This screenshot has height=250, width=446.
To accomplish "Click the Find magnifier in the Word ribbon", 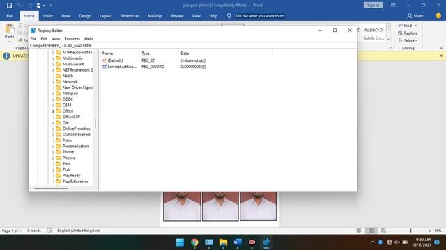I will [401, 26].
